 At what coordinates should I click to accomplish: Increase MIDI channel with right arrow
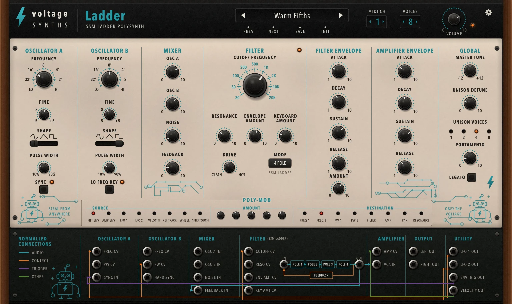tap(383, 22)
